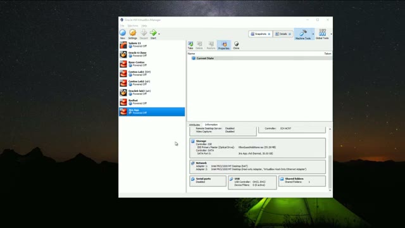Maximize the VirtualBox Manager window
The height and width of the screenshot is (228, 405).
coord(318,20)
